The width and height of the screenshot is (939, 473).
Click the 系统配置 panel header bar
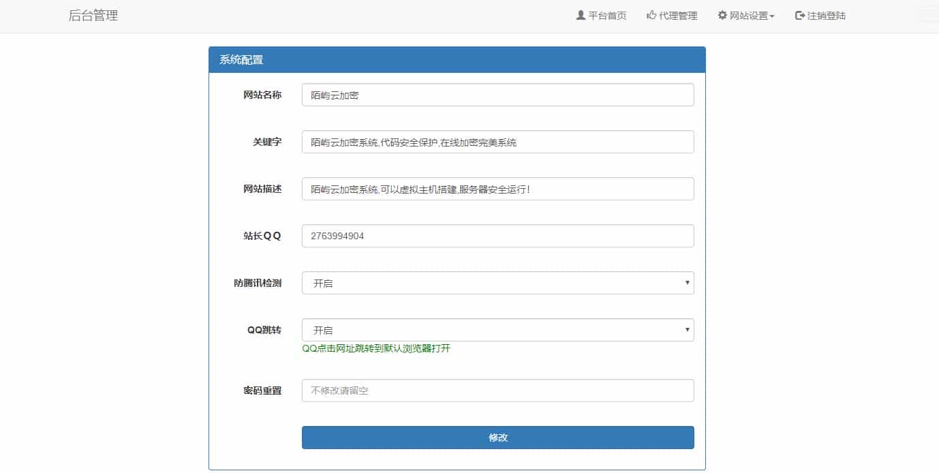(457, 59)
